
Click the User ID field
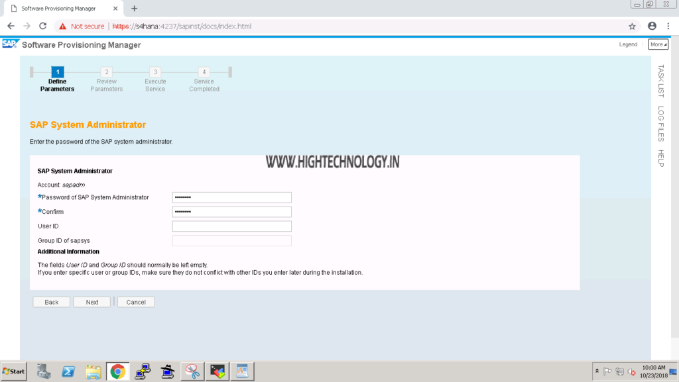coord(231,226)
